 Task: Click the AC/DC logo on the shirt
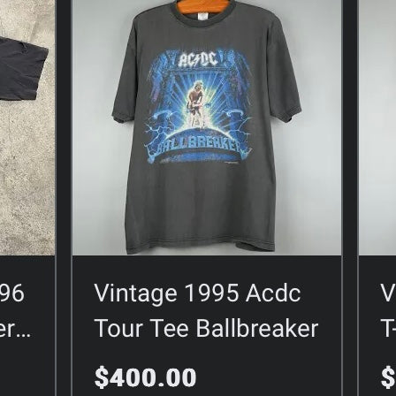click(x=198, y=60)
